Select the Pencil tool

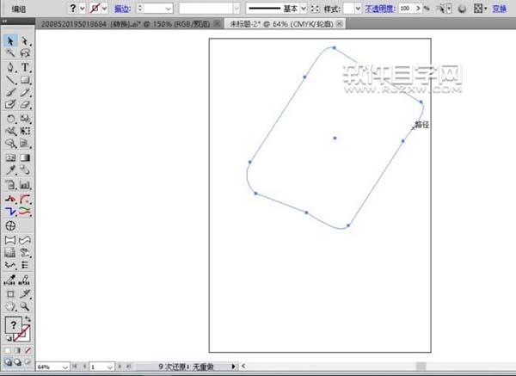tap(25, 92)
